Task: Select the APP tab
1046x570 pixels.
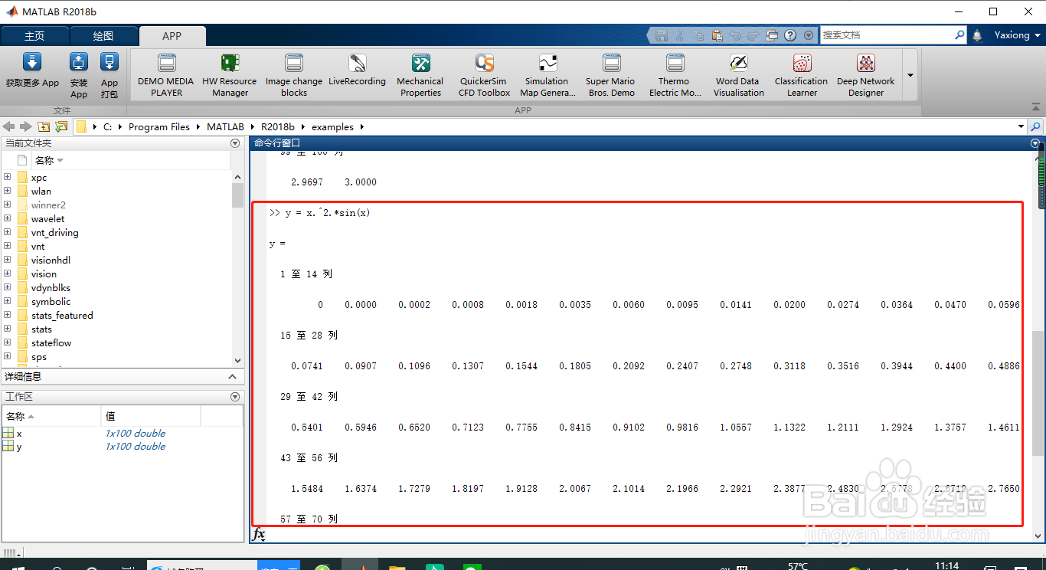Action: tap(172, 36)
